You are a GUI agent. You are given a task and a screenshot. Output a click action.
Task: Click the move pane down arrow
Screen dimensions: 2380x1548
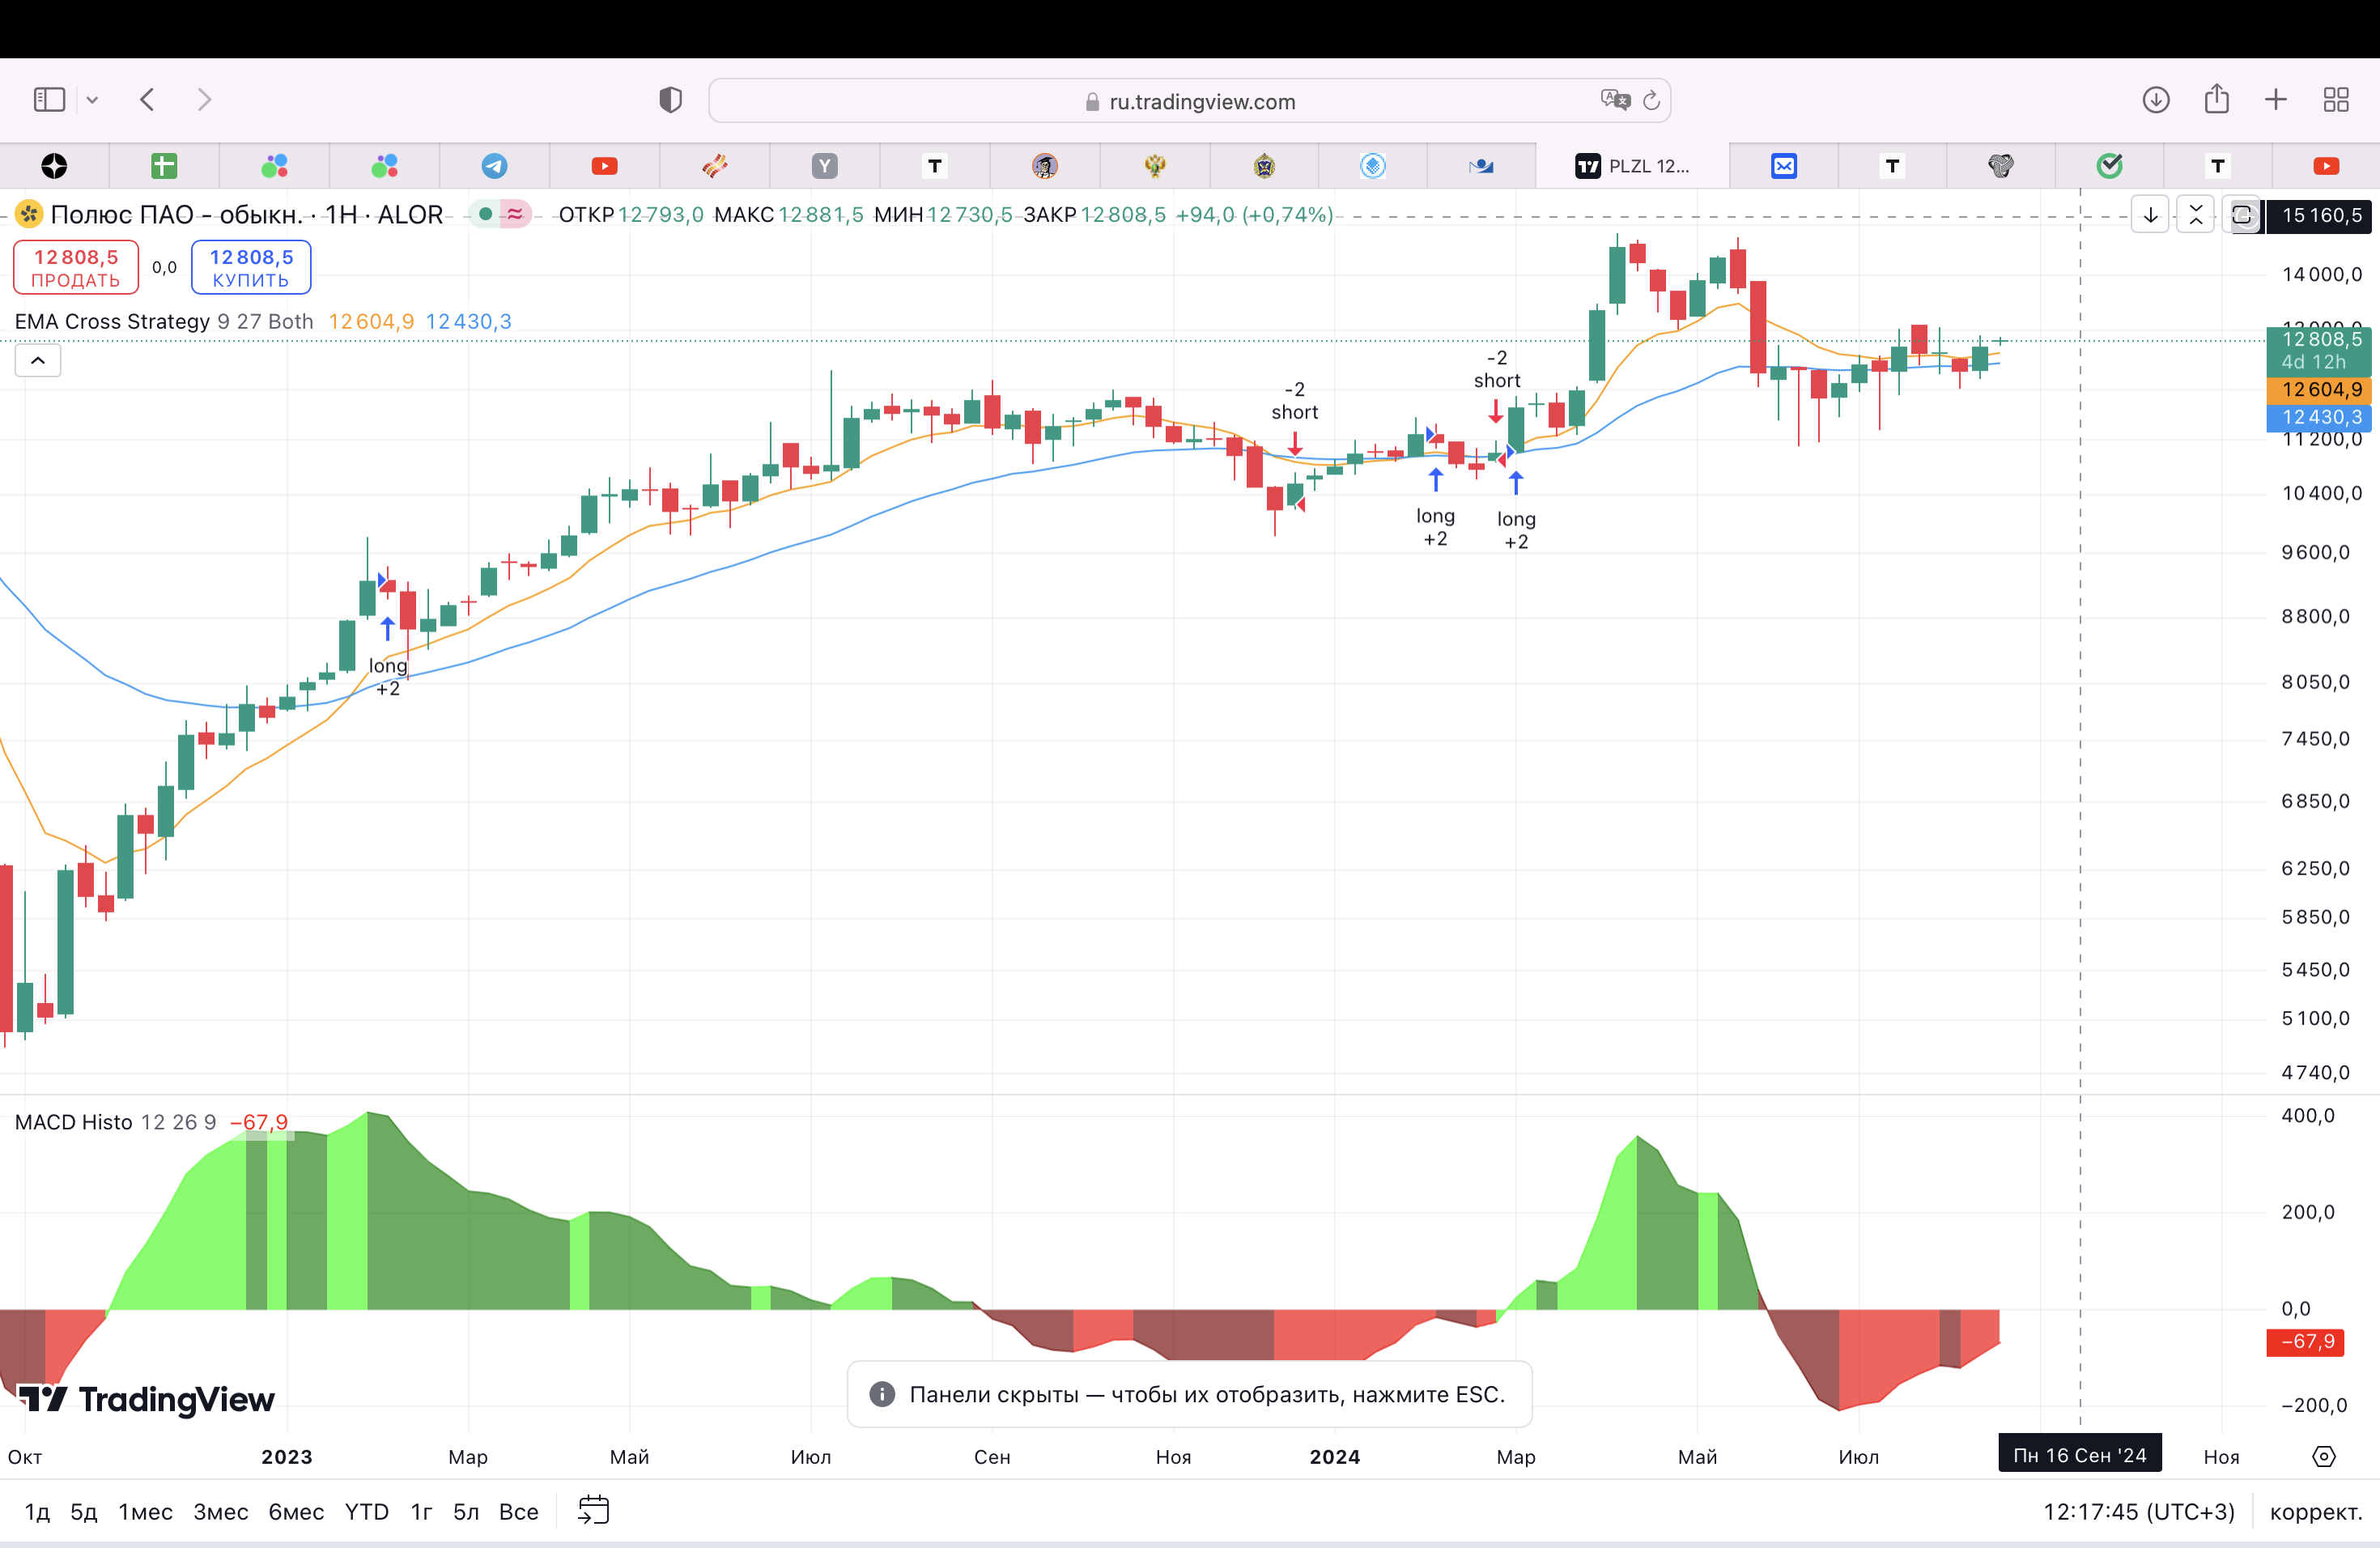[2150, 215]
